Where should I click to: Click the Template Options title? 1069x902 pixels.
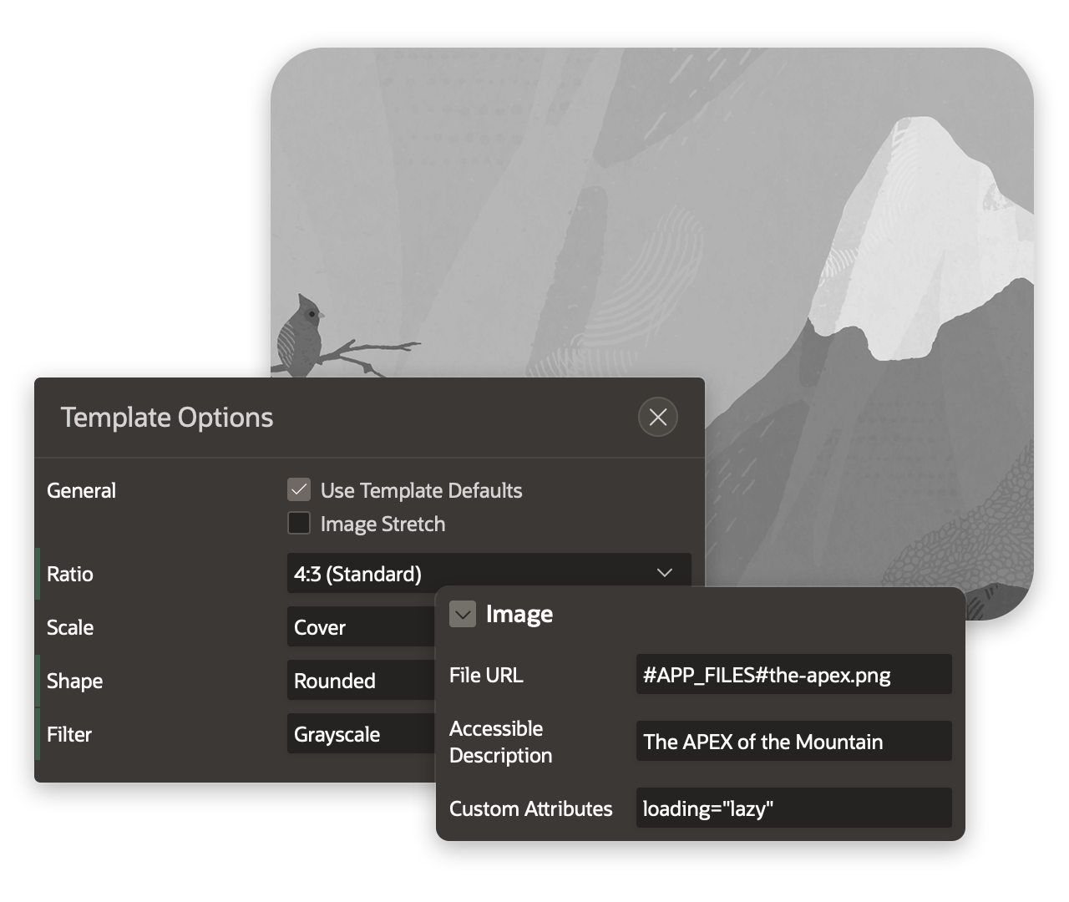click(x=166, y=417)
